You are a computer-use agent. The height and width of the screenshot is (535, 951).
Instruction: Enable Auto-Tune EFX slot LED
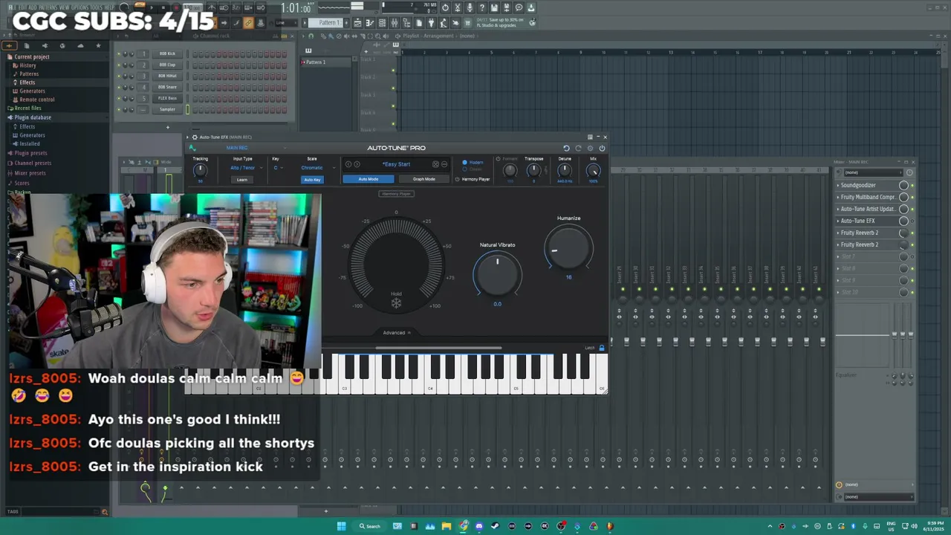click(912, 221)
